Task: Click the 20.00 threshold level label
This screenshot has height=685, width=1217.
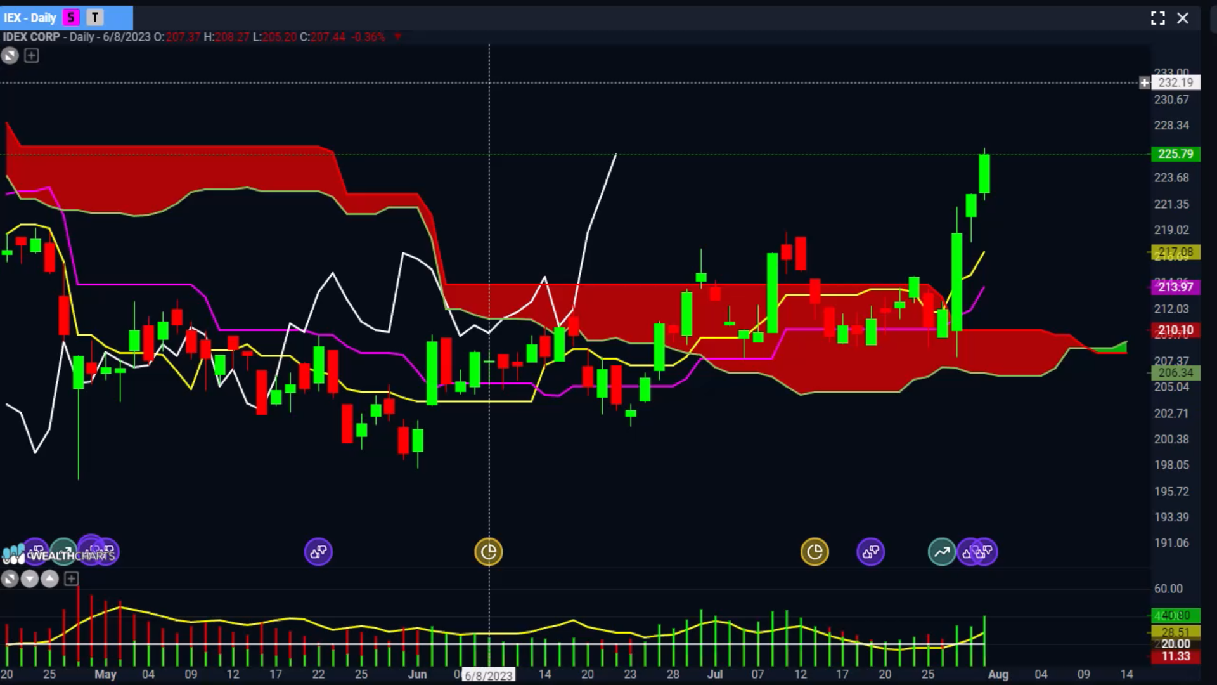Action: pyautogui.click(x=1176, y=644)
